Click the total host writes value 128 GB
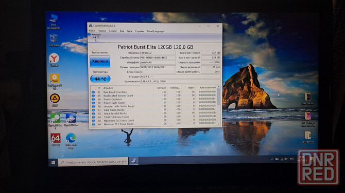 tap(211, 57)
